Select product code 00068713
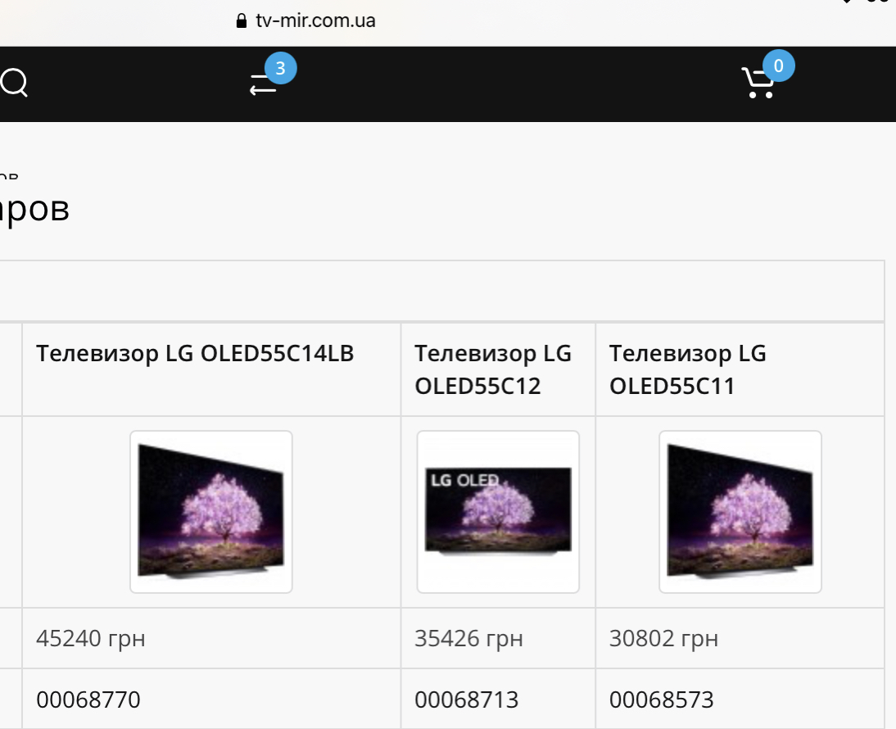 click(x=466, y=700)
